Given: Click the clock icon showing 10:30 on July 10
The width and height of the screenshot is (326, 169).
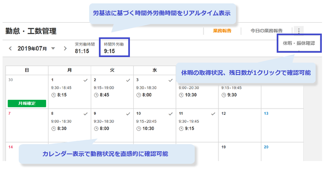Looking at the screenshot, I should point(139,129).
